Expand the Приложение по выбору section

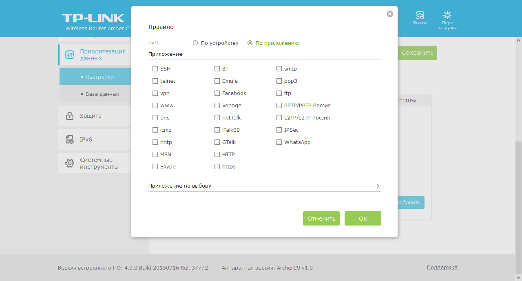[180, 186]
